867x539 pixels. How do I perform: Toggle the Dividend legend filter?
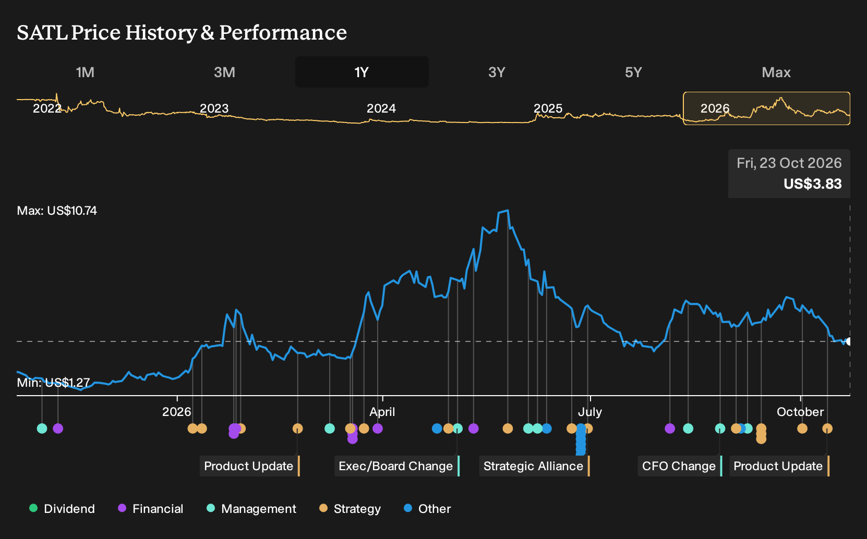coord(62,509)
